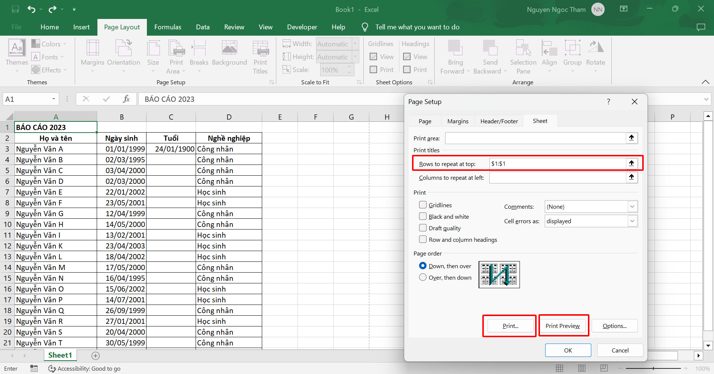Image resolution: width=714 pixels, height=374 pixels.
Task: Add a new sheet with plus icon
Action: pos(96,356)
